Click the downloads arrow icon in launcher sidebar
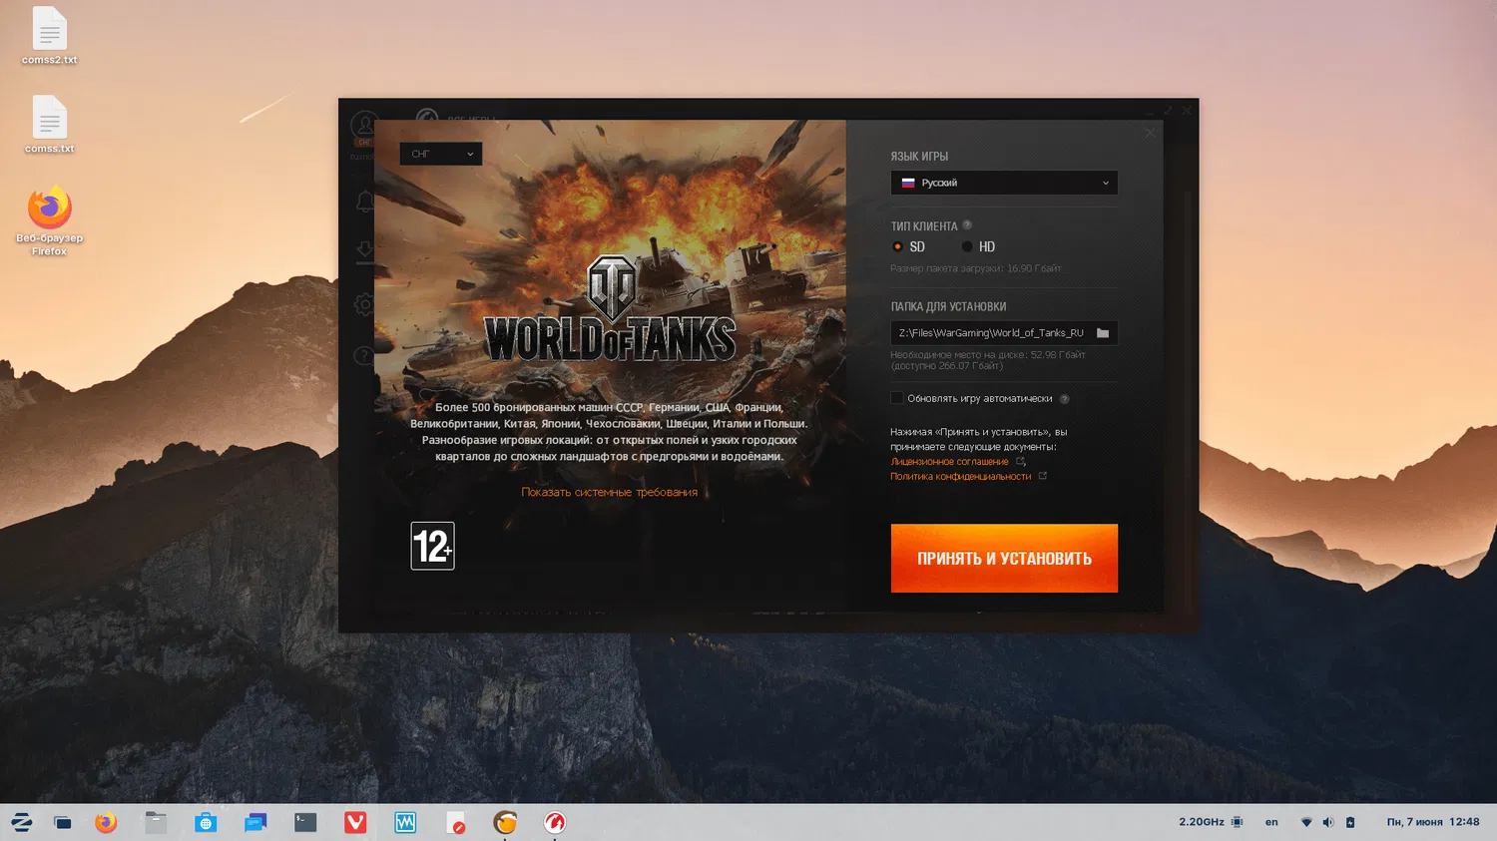Image resolution: width=1497 pixels, height=841 pixels. click(364, 251)
